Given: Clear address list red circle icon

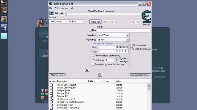Looking at the screenshot, I should [100, 75].
